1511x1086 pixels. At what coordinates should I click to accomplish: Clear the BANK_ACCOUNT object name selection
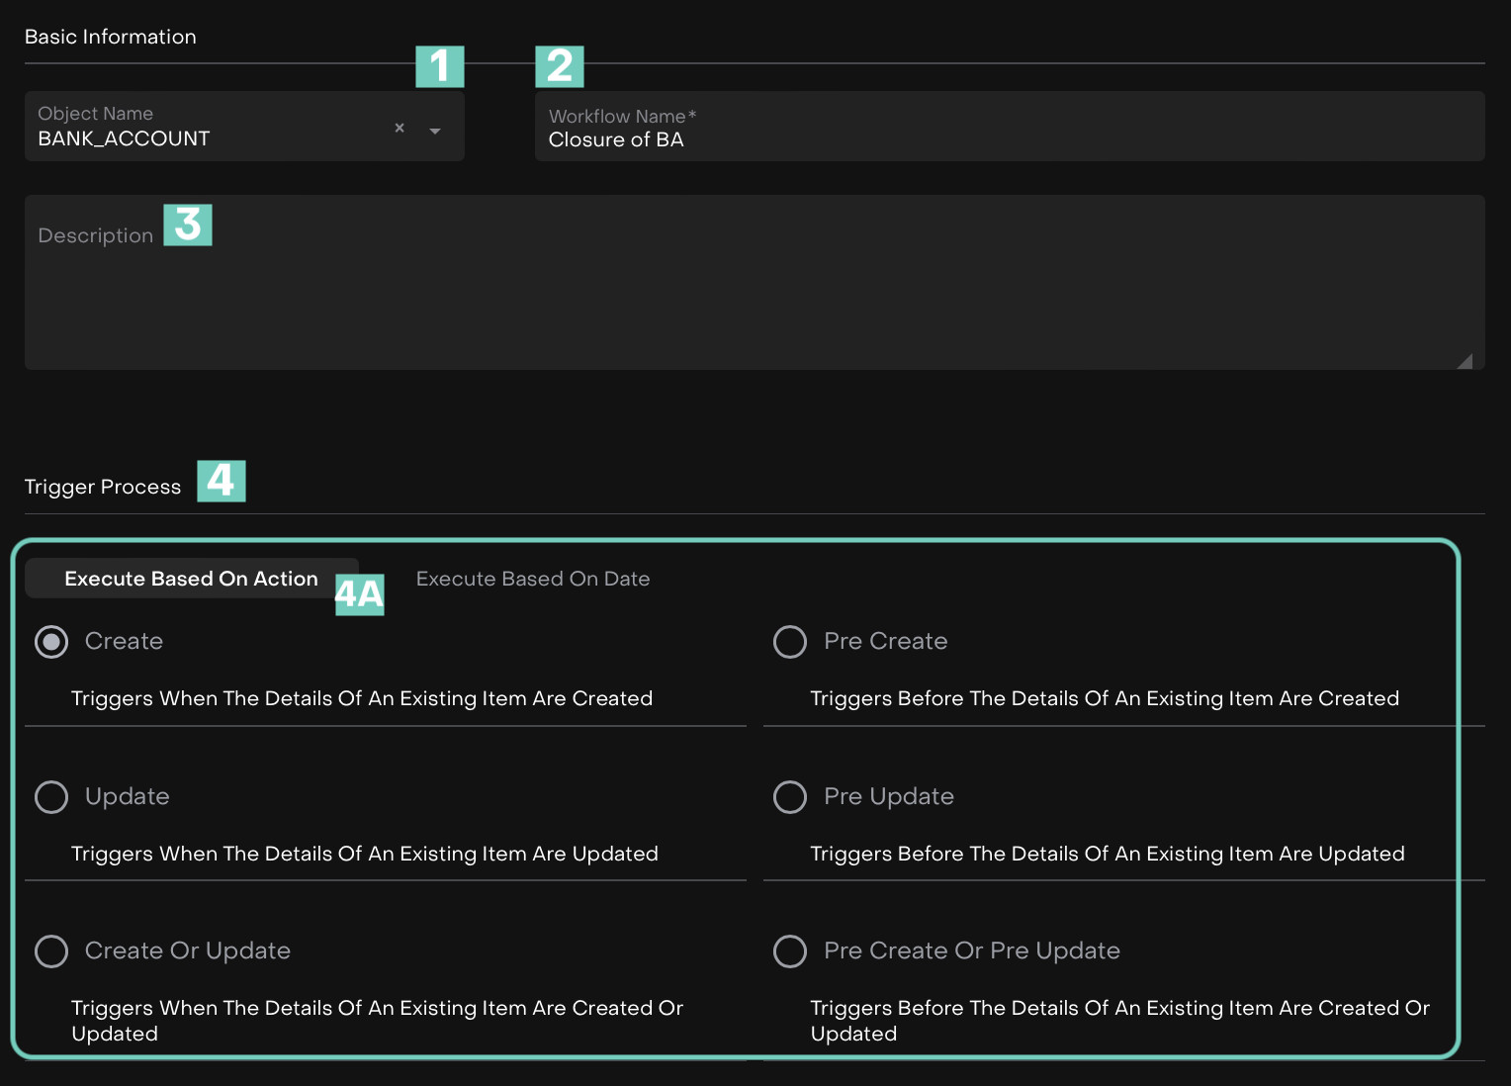click(400, 128)
